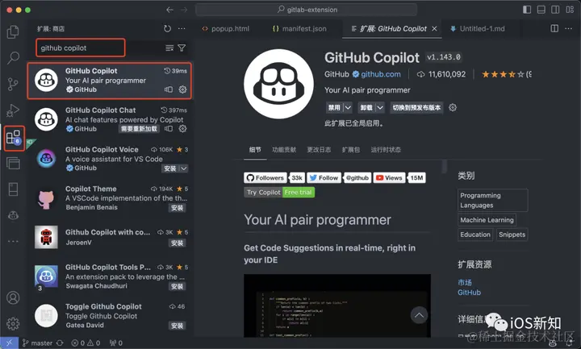Open the 市场 marketplace resource link
Viewport: 581px width, 349px height.
(465, 282)
